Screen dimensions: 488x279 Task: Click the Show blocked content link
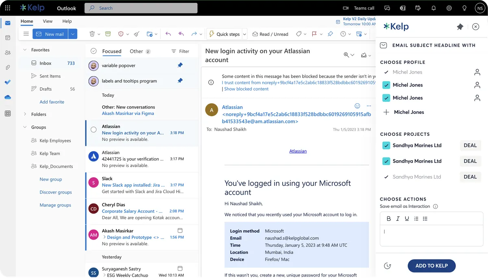(x=246, y=89)
